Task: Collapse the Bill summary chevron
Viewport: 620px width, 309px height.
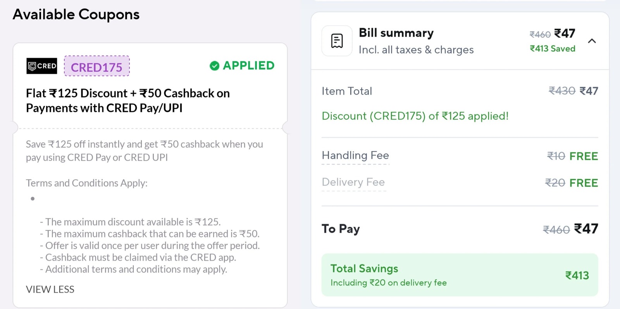Action: (x=592, y=41)
